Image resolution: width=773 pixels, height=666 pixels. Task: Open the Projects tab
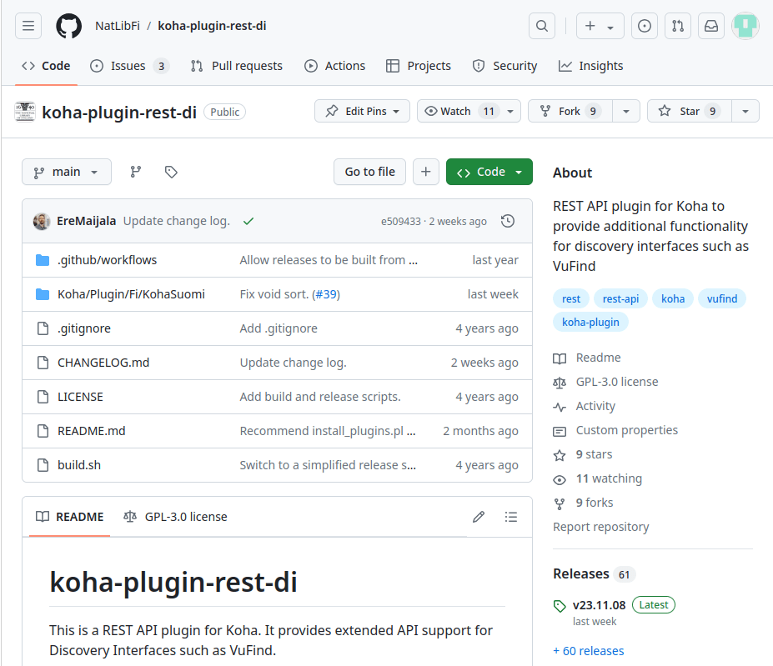coord(418,66)
